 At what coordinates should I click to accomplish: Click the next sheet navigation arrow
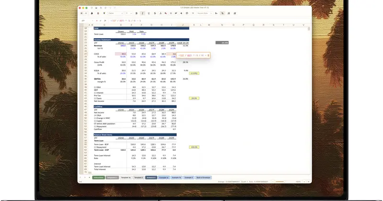tap(85, 178)
